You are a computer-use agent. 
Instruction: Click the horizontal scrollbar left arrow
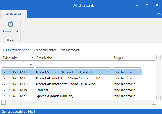tap(4, 102)
